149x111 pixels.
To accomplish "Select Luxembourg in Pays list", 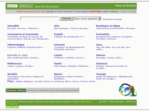I will 57,81.
